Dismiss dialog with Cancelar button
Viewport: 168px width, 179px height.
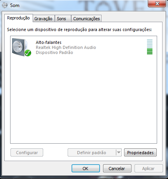coord(117,169)
